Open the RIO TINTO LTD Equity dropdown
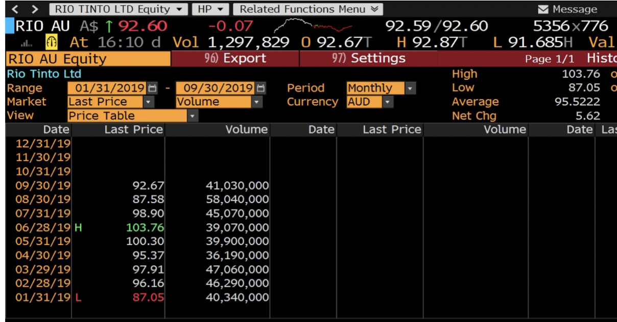Image resolution: width=617 pixels, height=322 pixels. [x=118, y=9]
